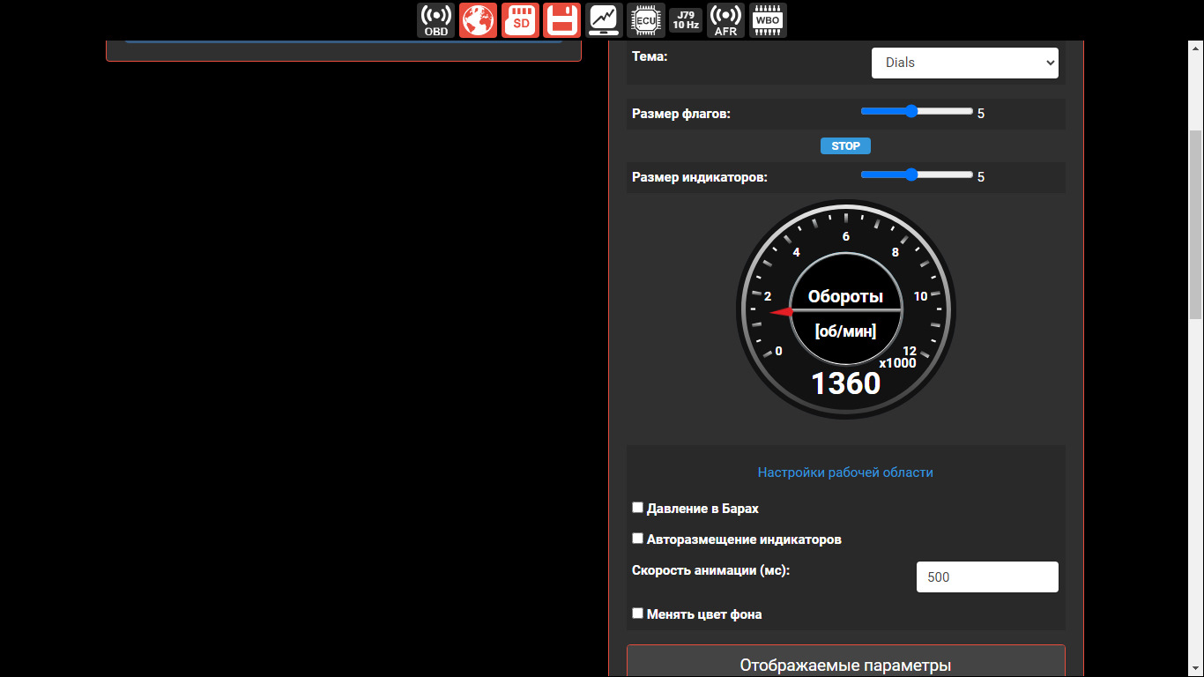This screenshot has width=1204, height=677.
Task: Click the J79 10 Hz indicator
Action: point(686,20)
